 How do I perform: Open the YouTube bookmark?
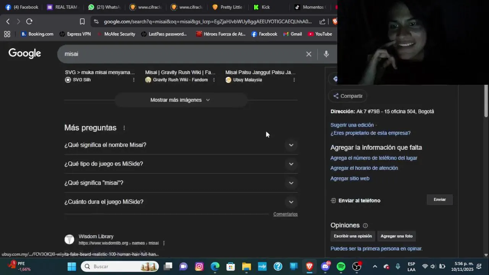tap(320, 34)
